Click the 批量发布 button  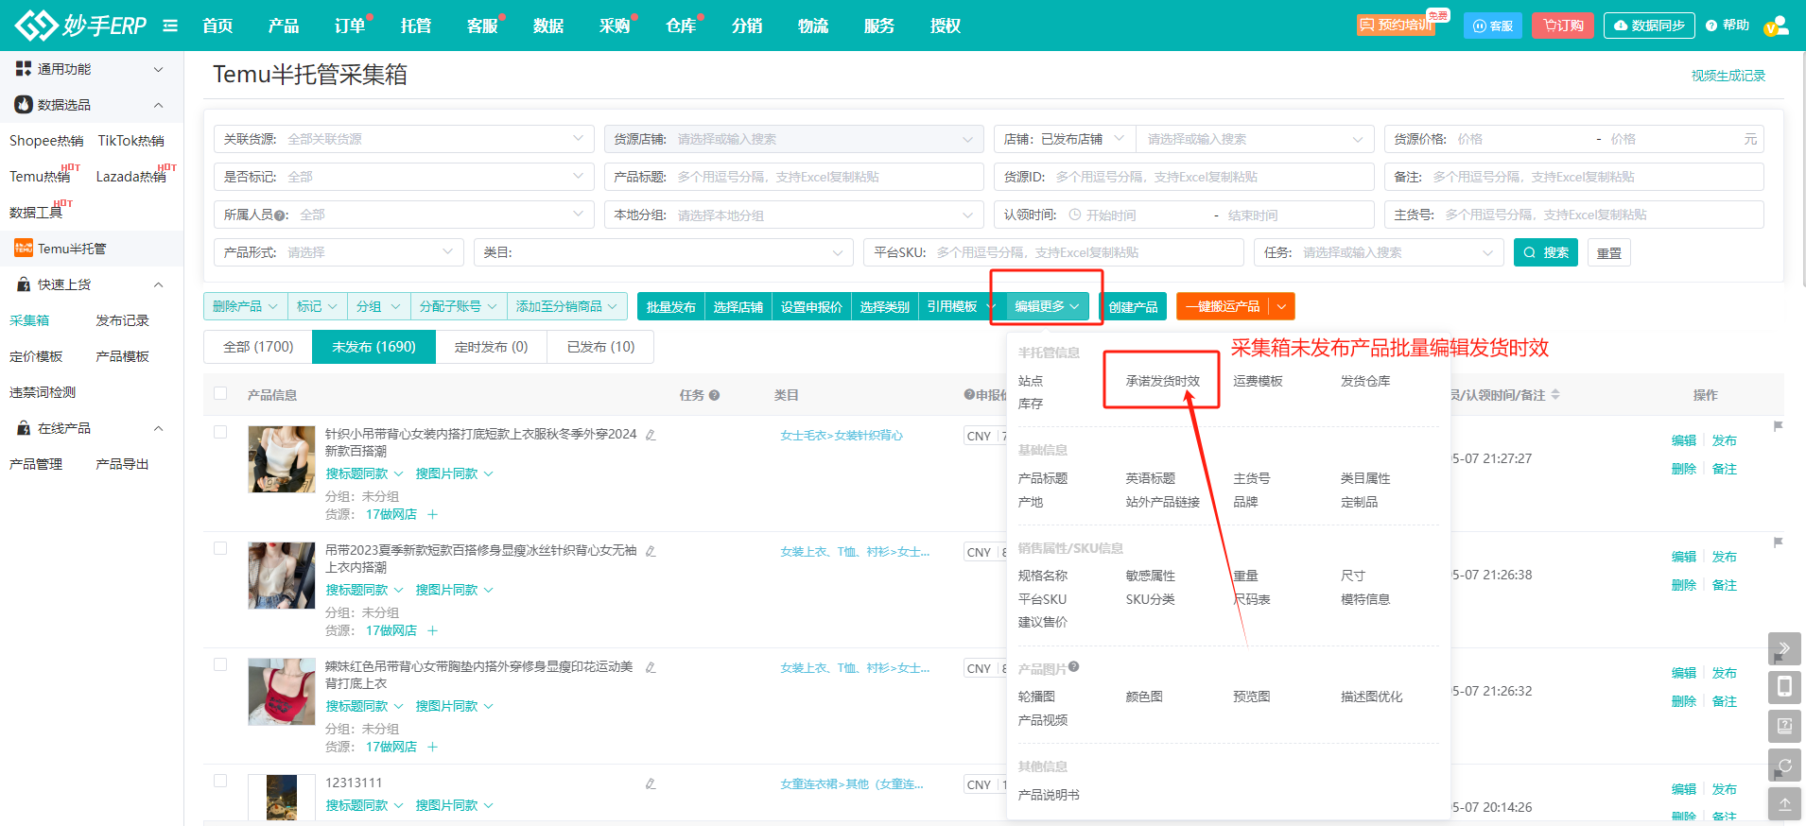(x=670, y=306)
